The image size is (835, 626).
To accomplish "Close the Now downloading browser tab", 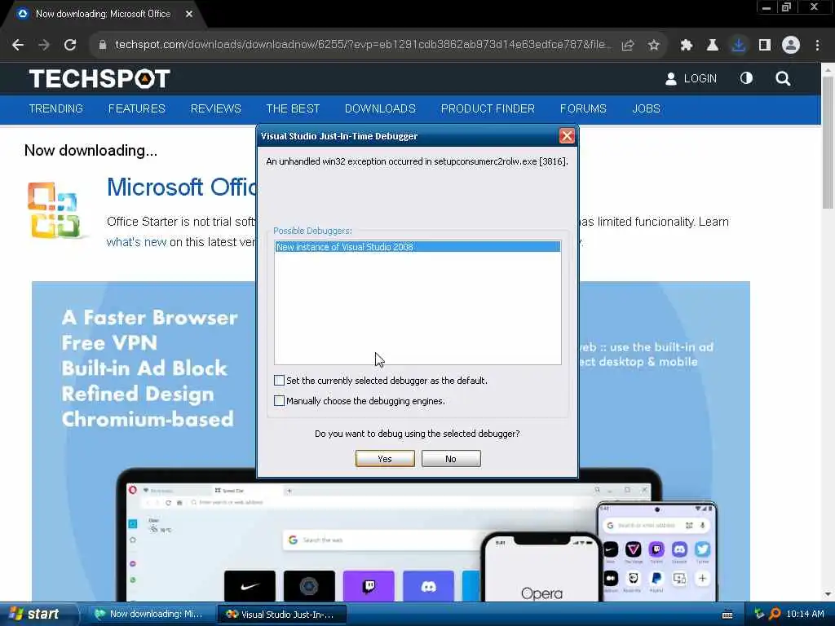I will coord(189,15).
